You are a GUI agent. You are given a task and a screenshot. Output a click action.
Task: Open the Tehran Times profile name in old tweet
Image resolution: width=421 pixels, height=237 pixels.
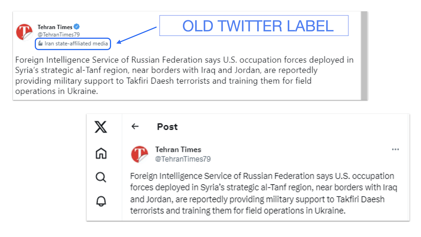click(54, 27)
